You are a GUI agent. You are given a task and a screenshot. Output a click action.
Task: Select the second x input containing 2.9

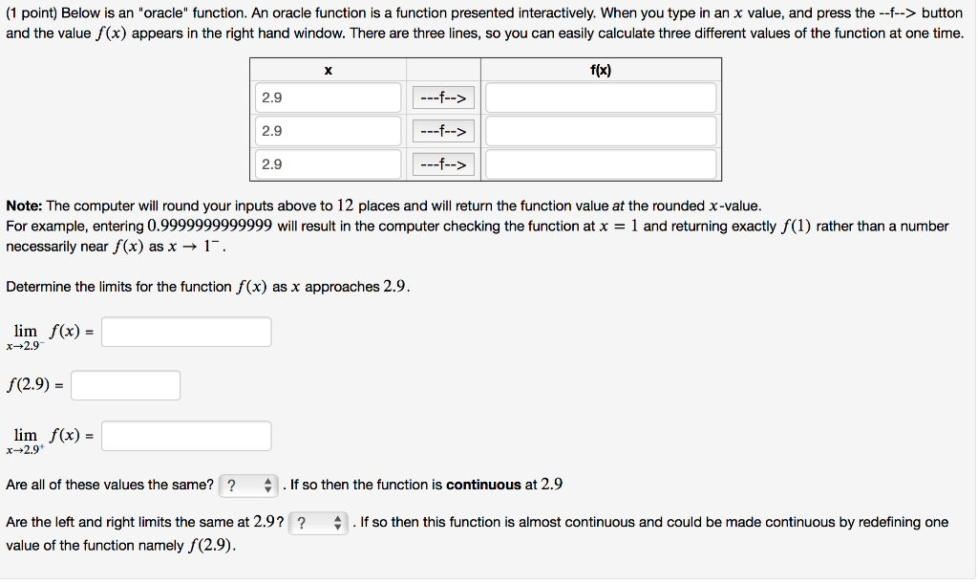point(328,131)
